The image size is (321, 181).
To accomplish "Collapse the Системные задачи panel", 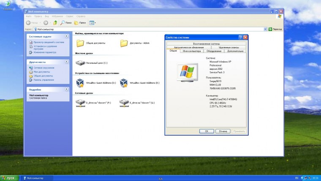I will pyautogui.click(x=66, y=36).
